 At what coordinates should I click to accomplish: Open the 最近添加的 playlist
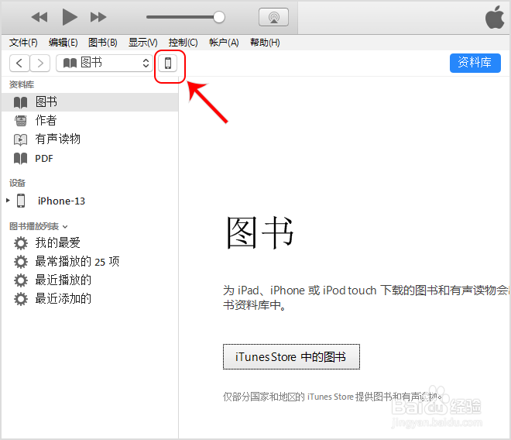tap(90, 299)
